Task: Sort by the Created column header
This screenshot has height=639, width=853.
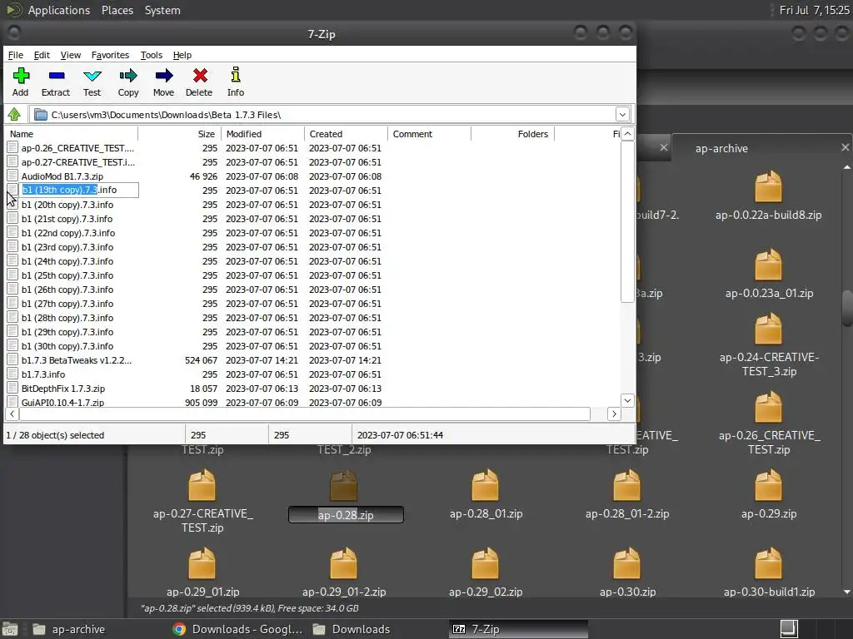Action: [x=346, y=134]
